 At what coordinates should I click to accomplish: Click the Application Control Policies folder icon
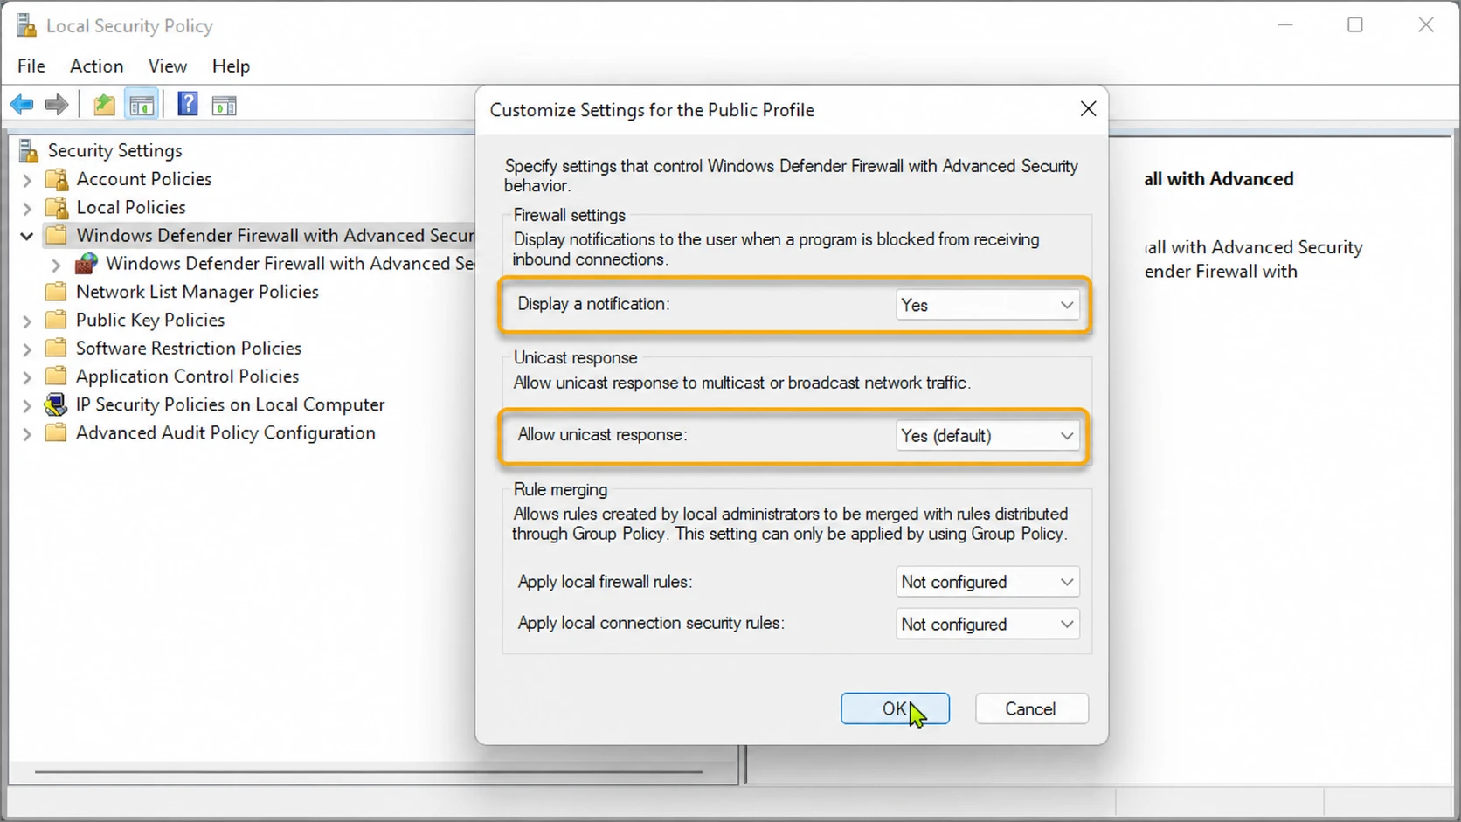[56, 376]
